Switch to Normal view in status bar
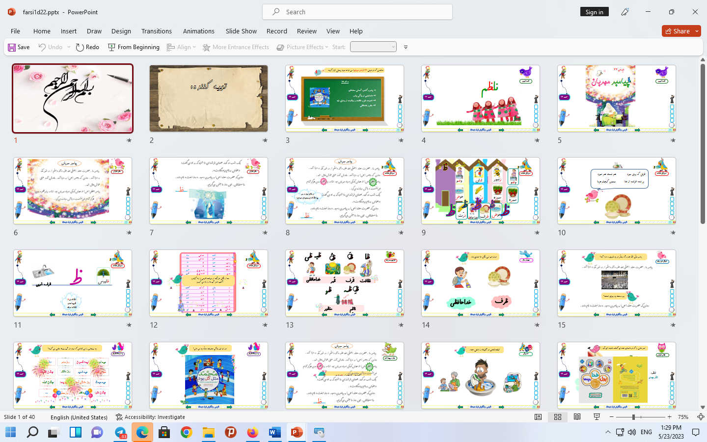Image resolution: width=707 pixels, height=442 pixels. click(x=538, y=417)
